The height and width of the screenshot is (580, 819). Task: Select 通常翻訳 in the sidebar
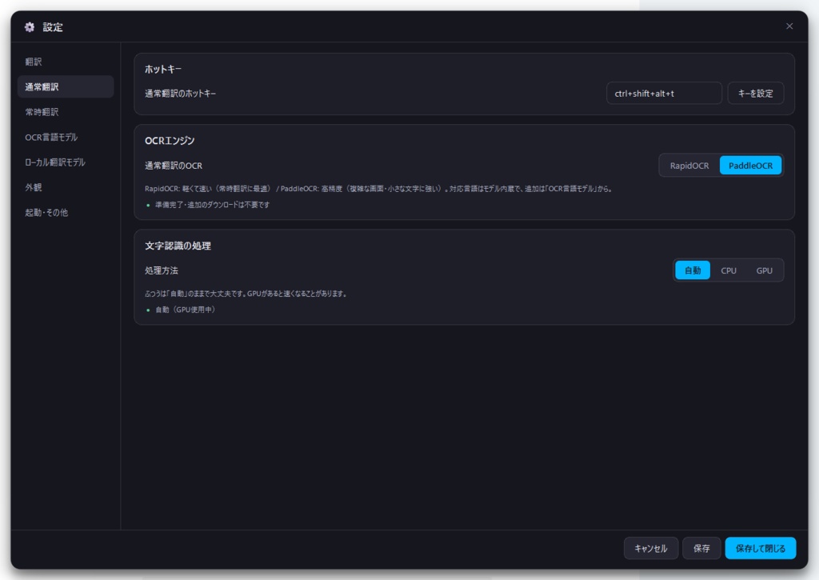66,86
